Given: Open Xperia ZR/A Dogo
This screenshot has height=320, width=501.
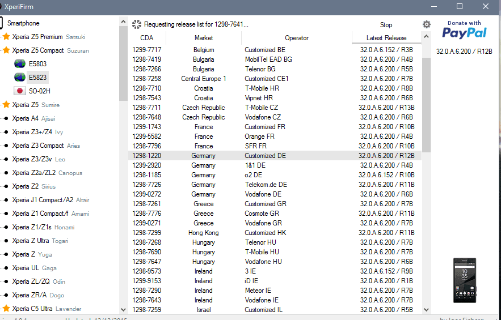Looking at the screenshot, I should pos(38,295).
